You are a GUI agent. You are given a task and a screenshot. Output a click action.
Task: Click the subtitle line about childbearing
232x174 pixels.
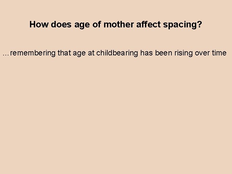pos(114,53)
